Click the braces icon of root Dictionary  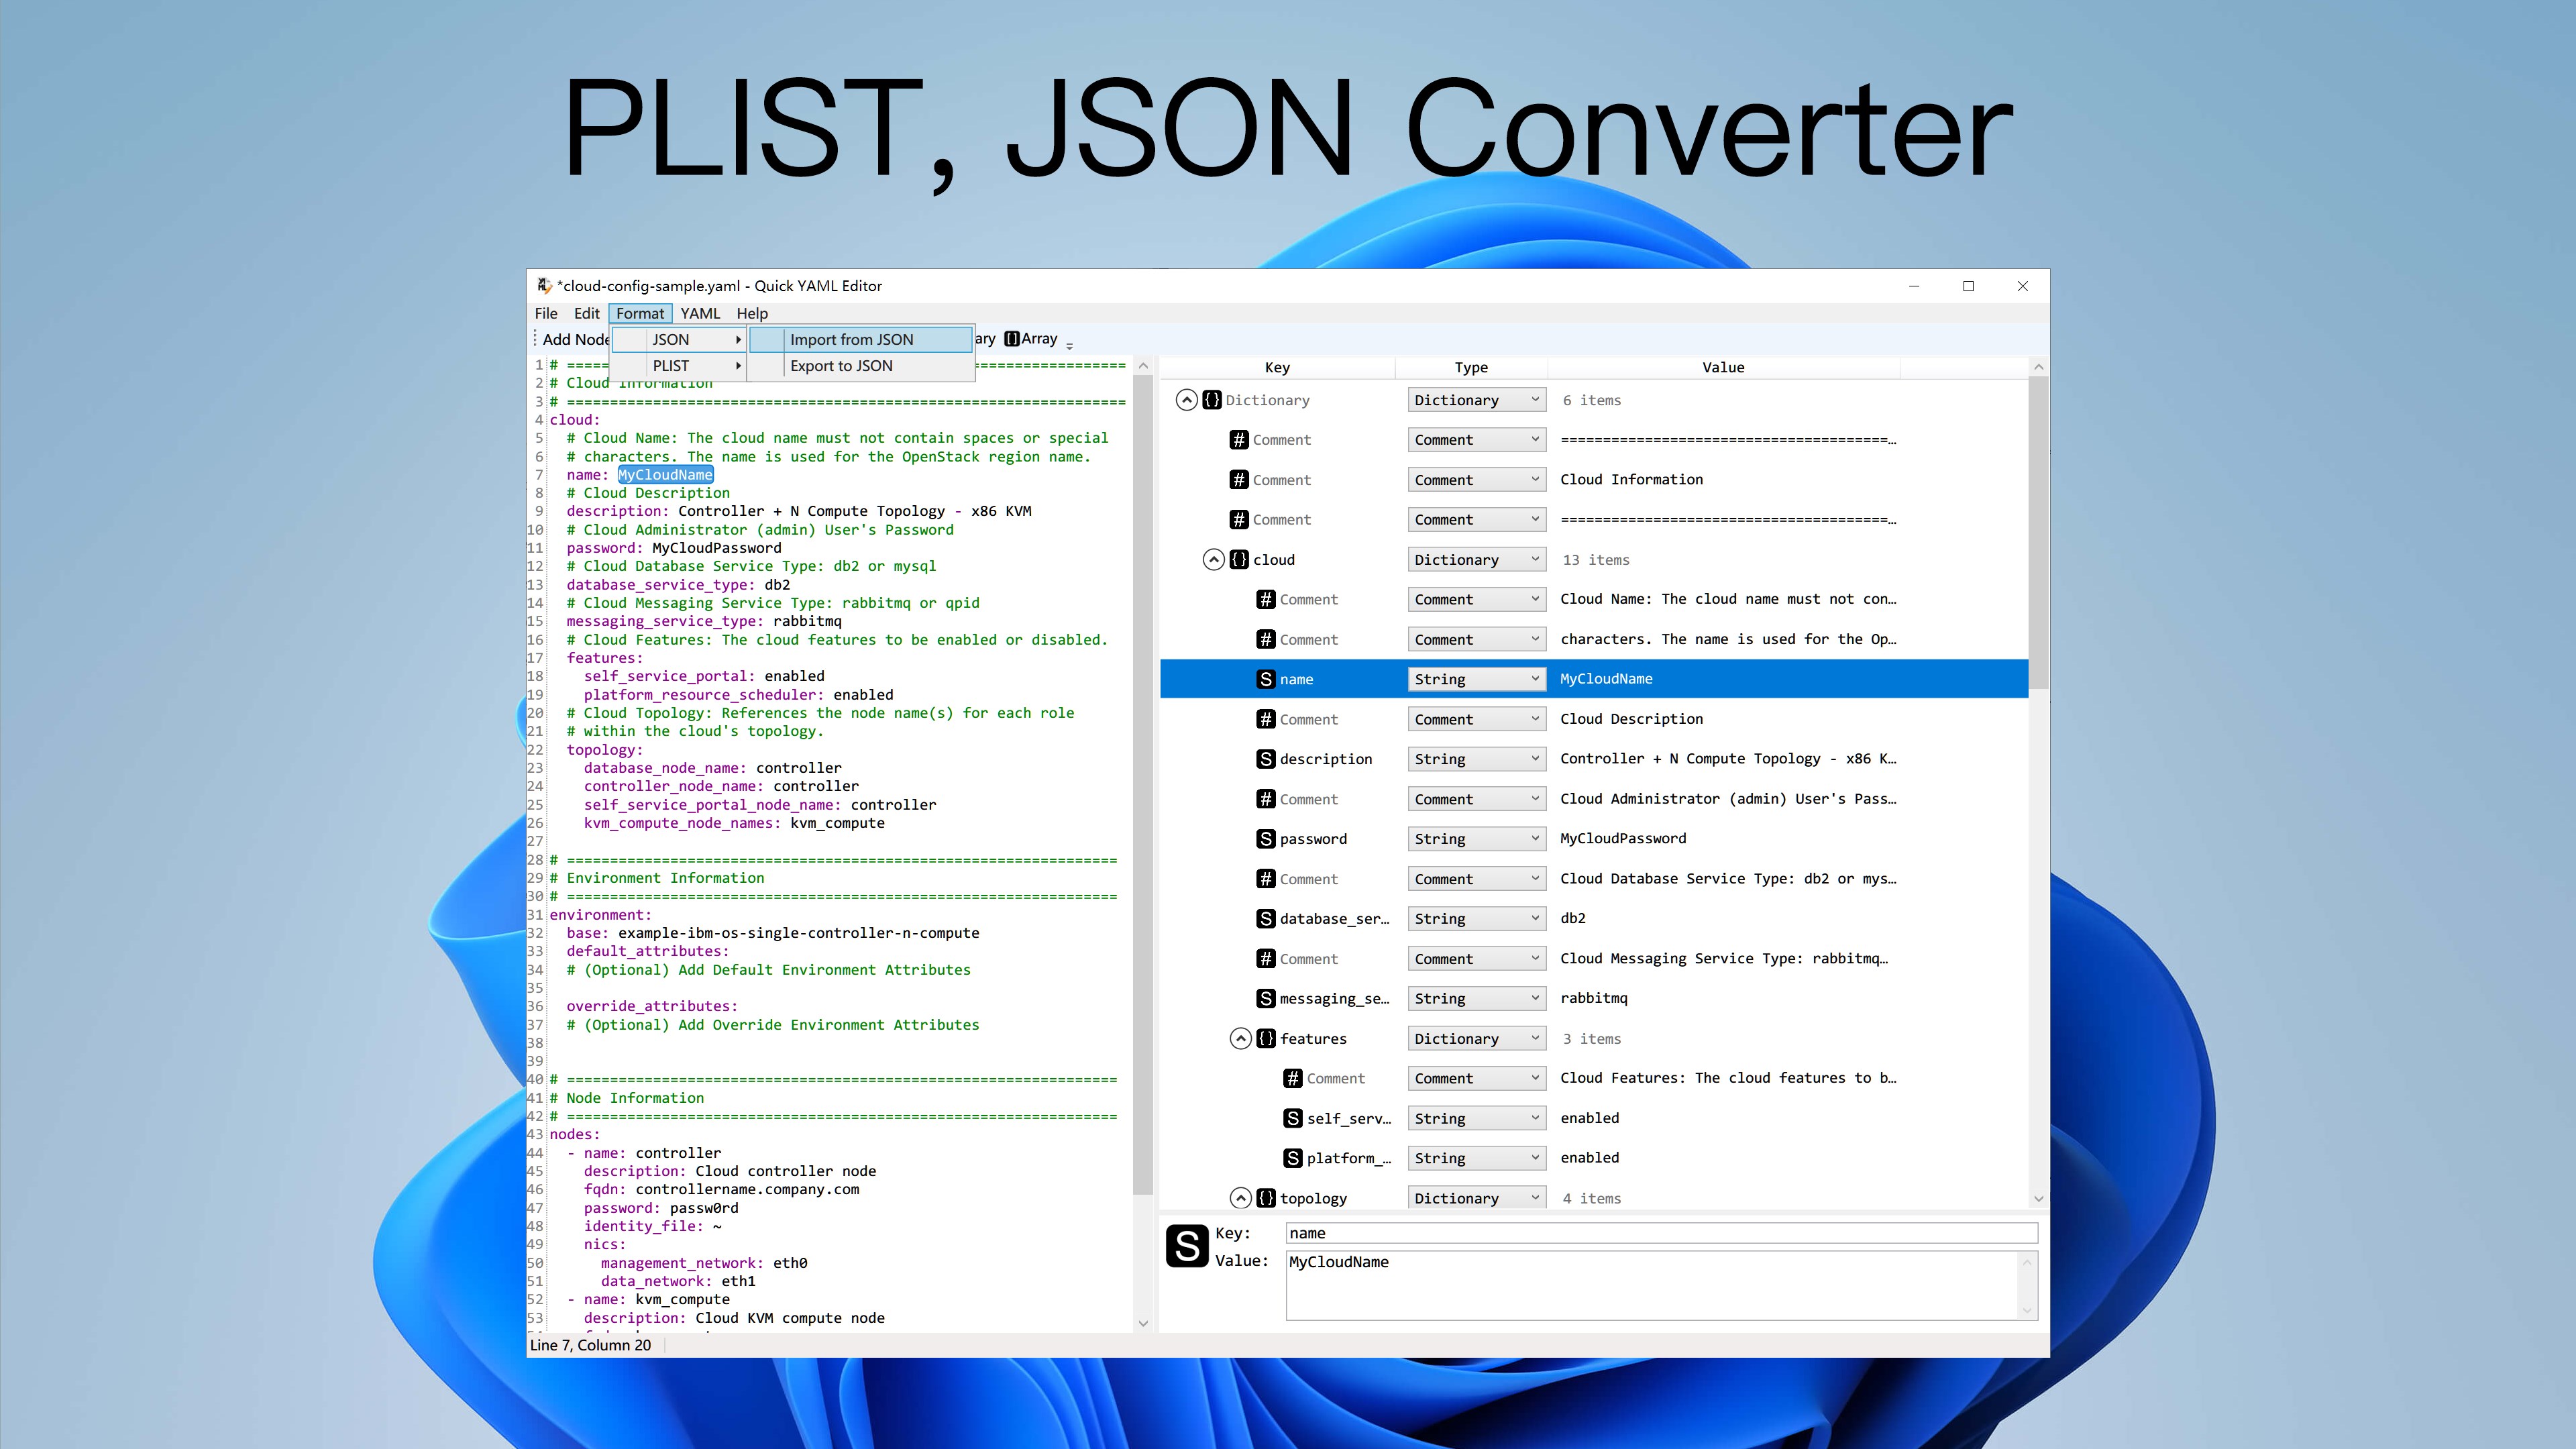[x=1212, y=400]
